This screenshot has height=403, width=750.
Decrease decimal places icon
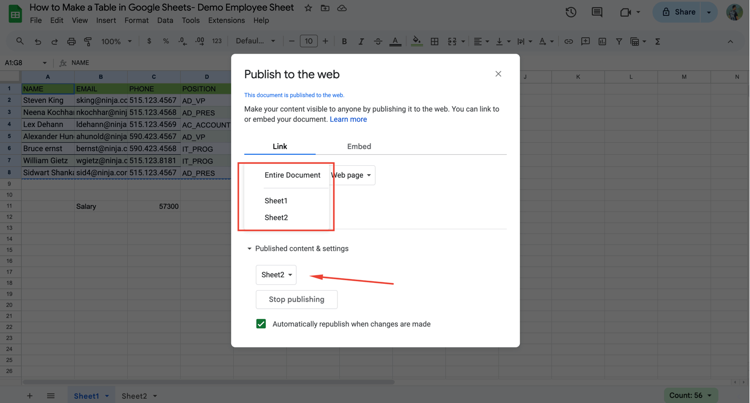(x=182, y=41)
